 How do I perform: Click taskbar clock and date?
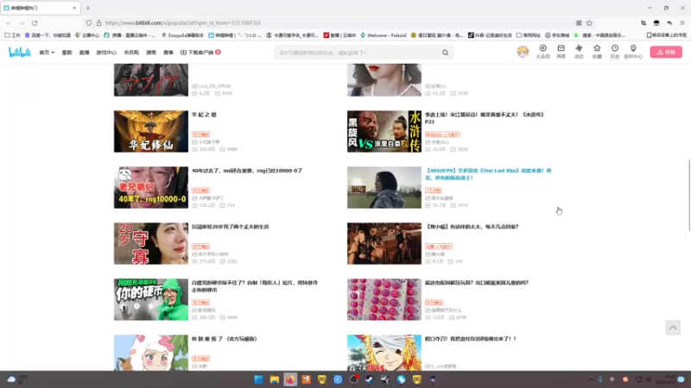[x=665, y=379]
